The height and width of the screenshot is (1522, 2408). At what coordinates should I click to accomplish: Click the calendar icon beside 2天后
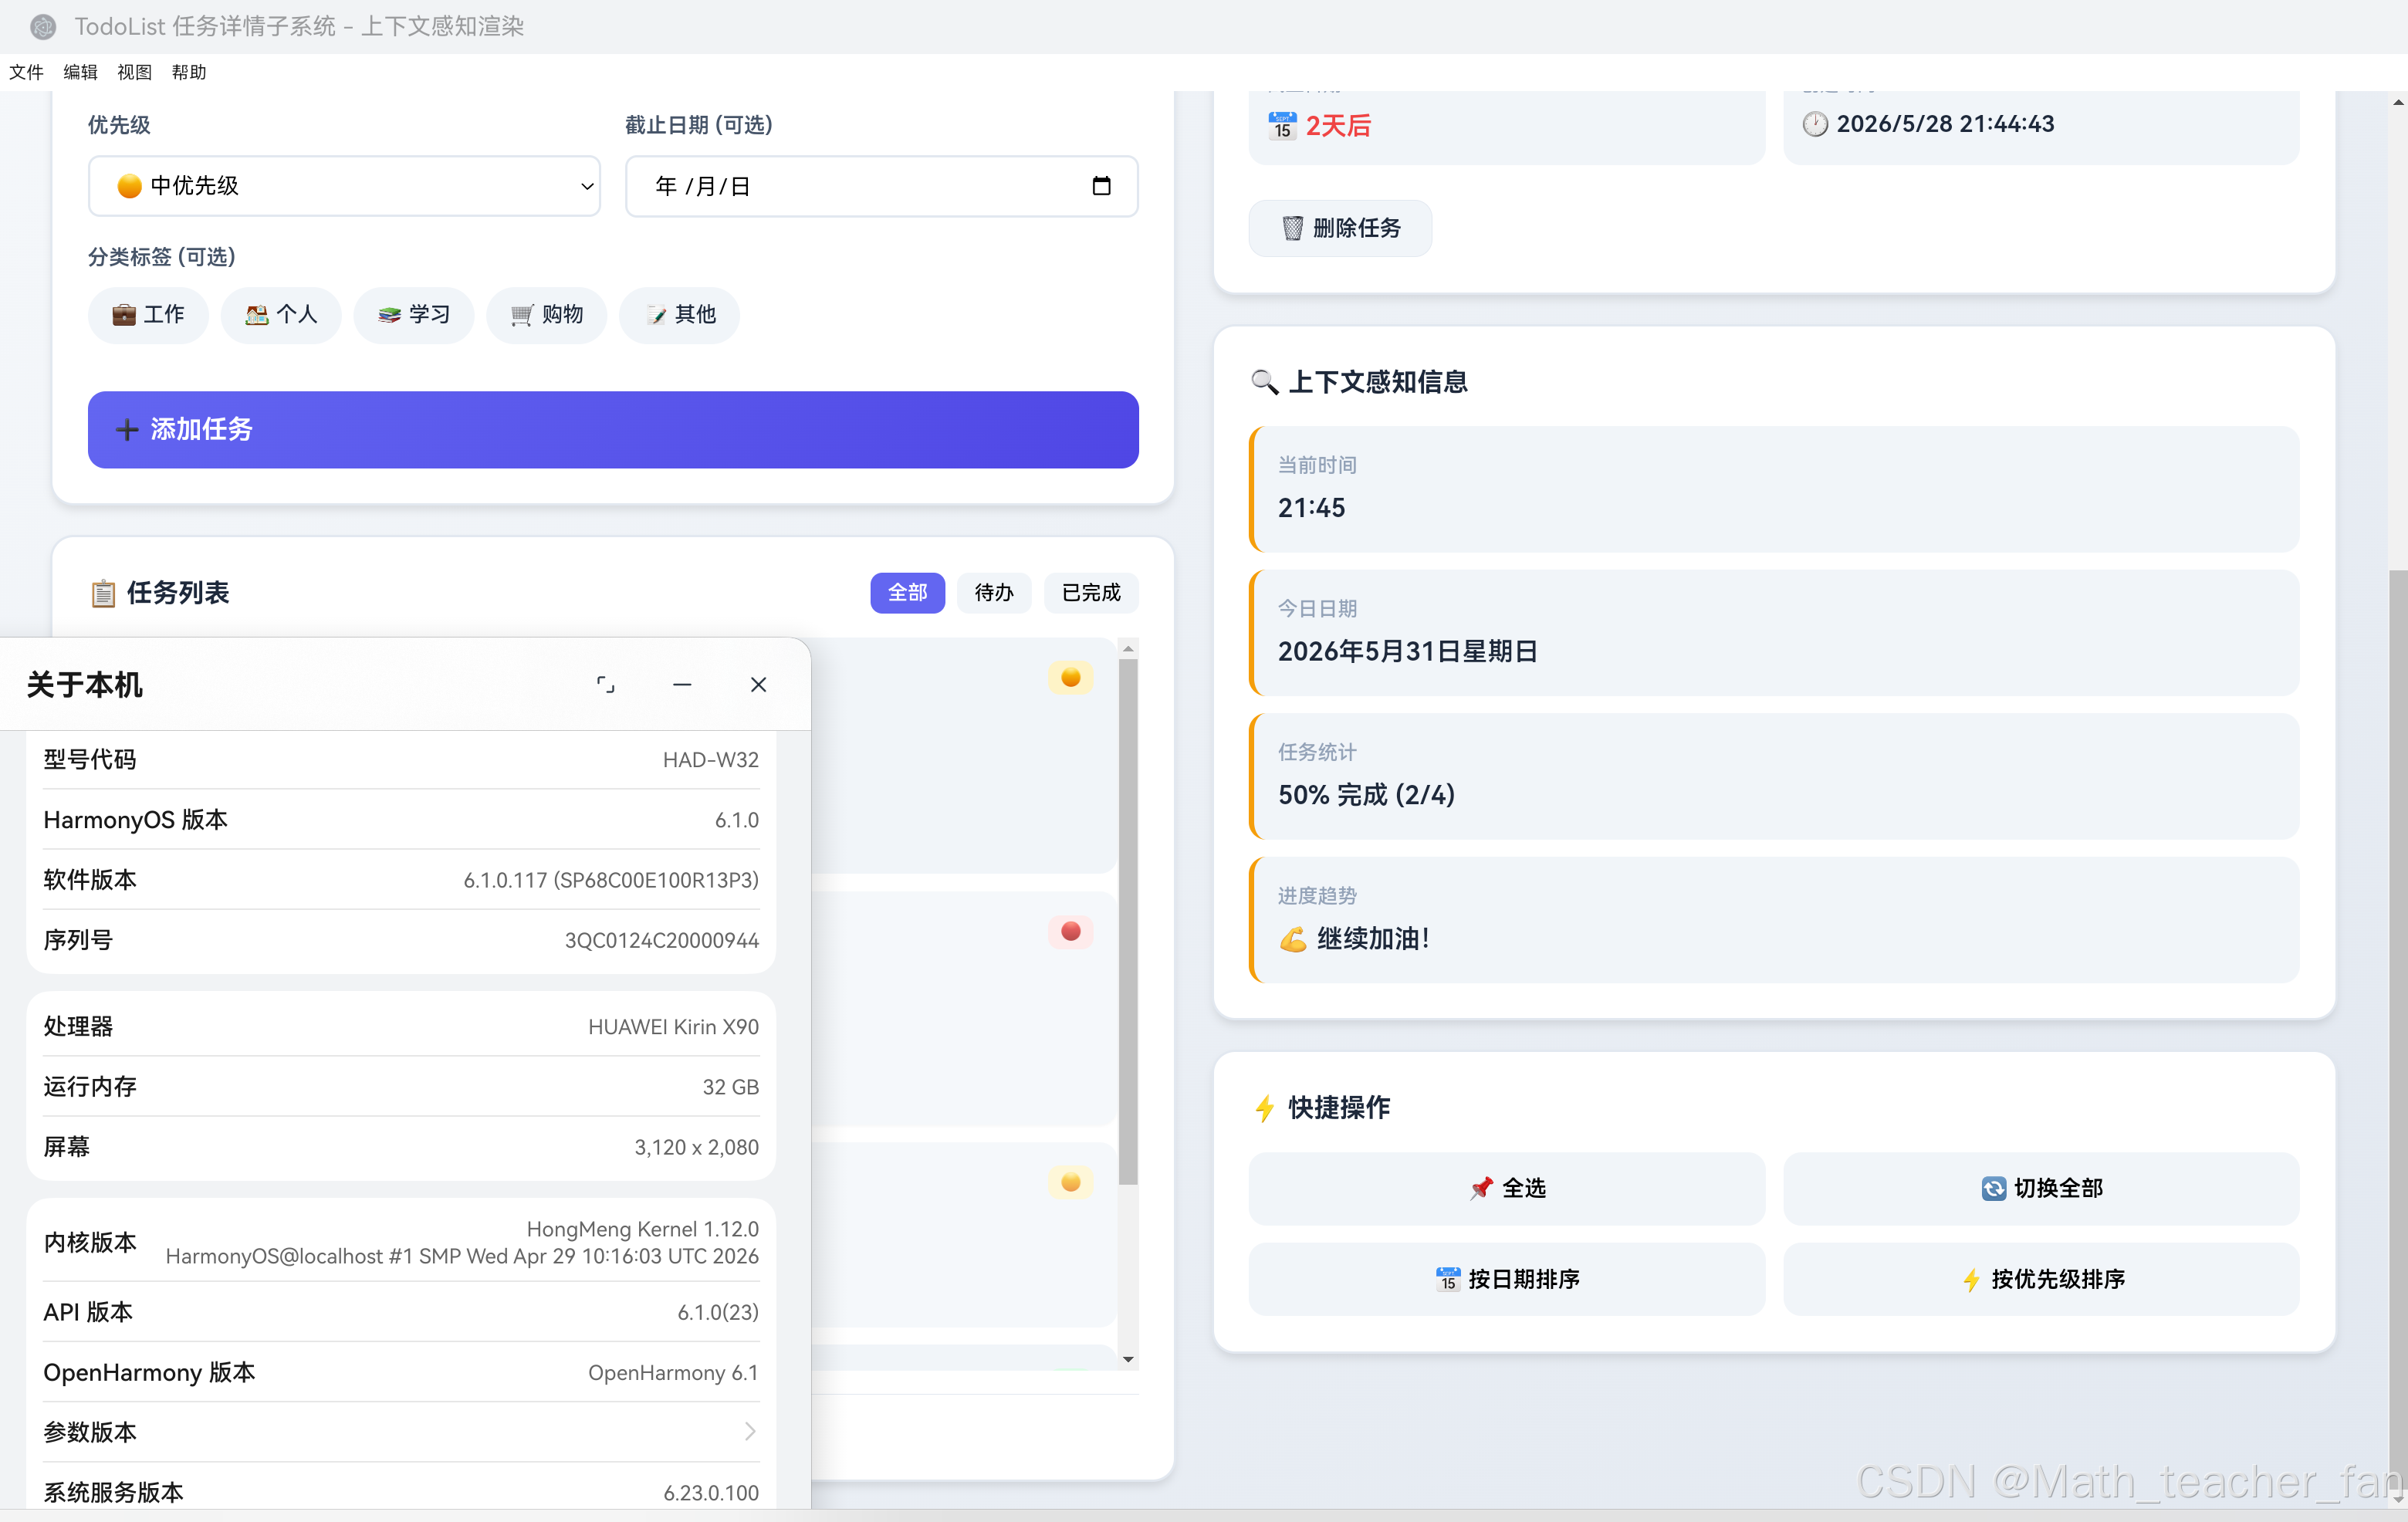(x=1282, y=125)
